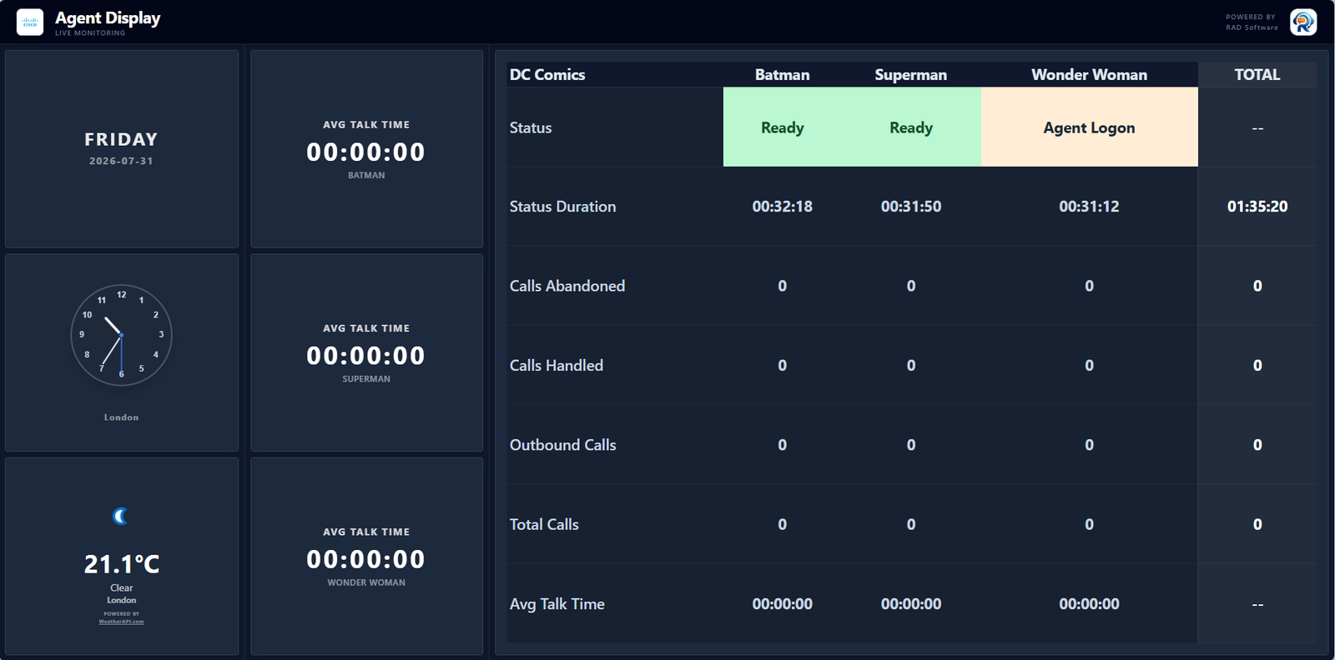
Task: Click the Wonder Woman column header
Action: tap(1090, 74)
